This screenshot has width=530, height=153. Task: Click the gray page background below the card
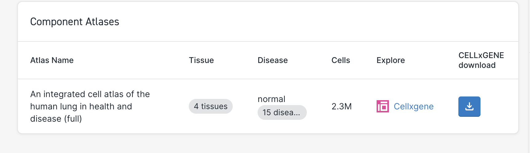pyautogui.click(x=264, y=144)
